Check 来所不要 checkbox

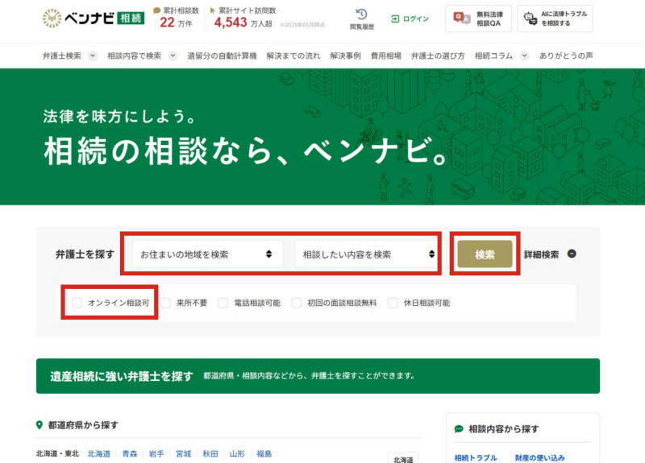click(165, 304)
